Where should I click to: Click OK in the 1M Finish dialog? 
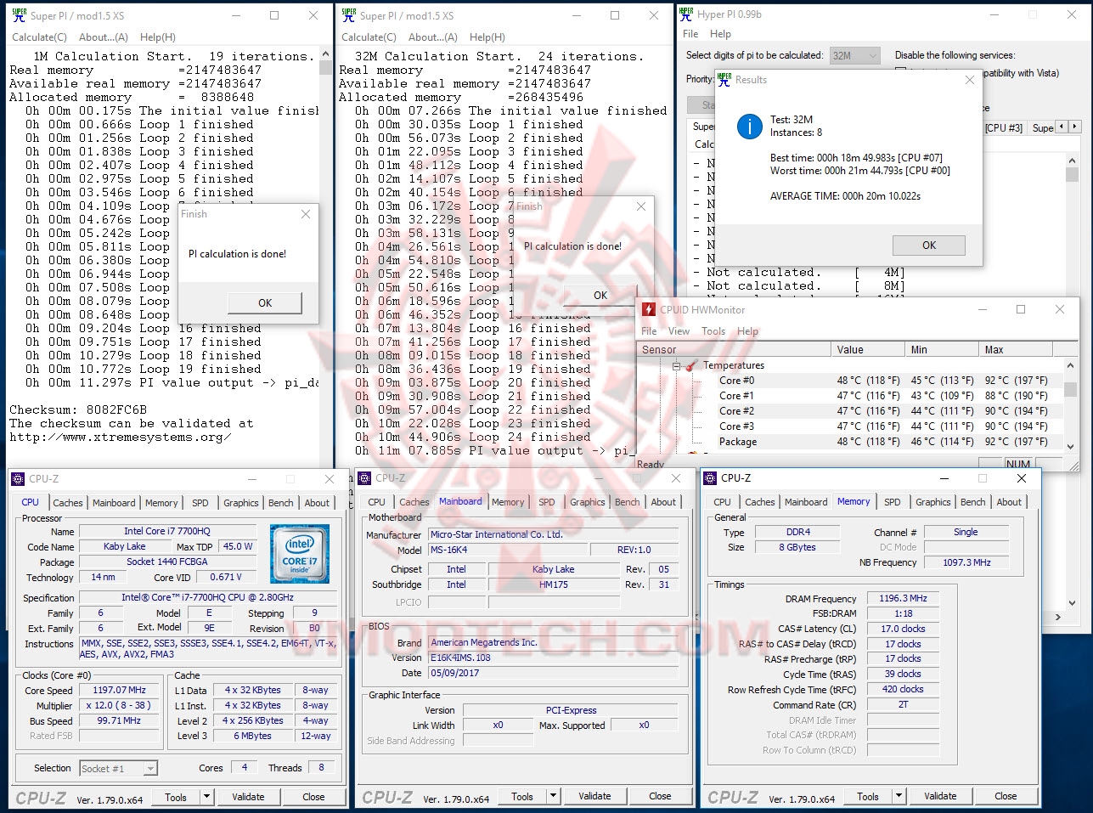(x=265, y=303)
